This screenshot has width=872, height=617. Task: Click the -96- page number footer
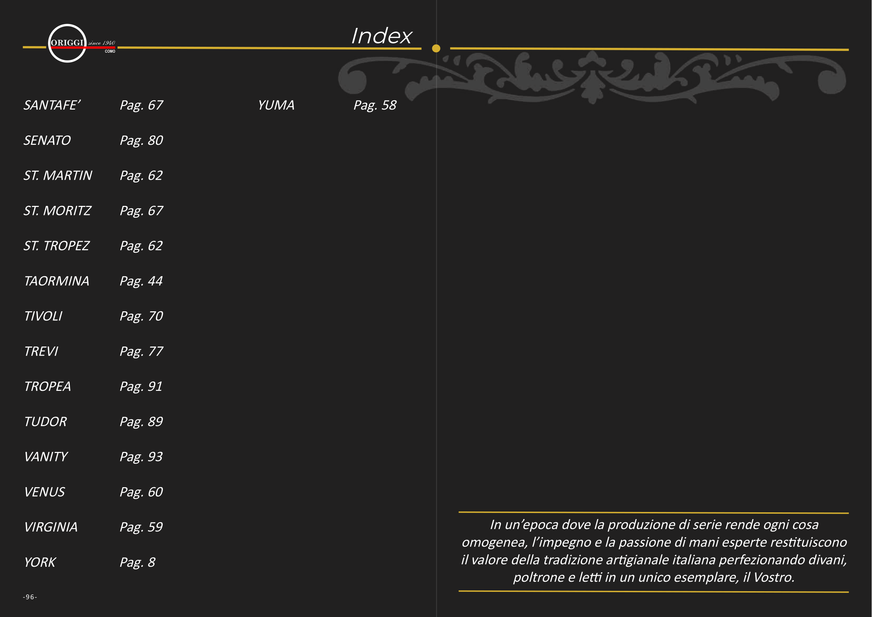click(x=30, y=597)
